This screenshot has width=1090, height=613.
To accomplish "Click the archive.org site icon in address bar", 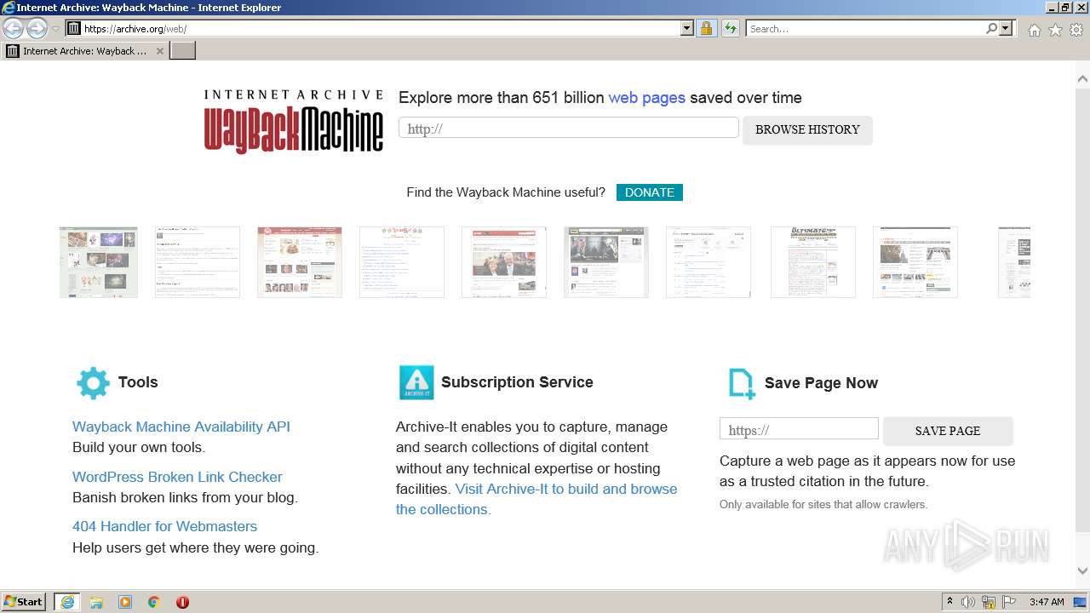I will coord(74,29).
